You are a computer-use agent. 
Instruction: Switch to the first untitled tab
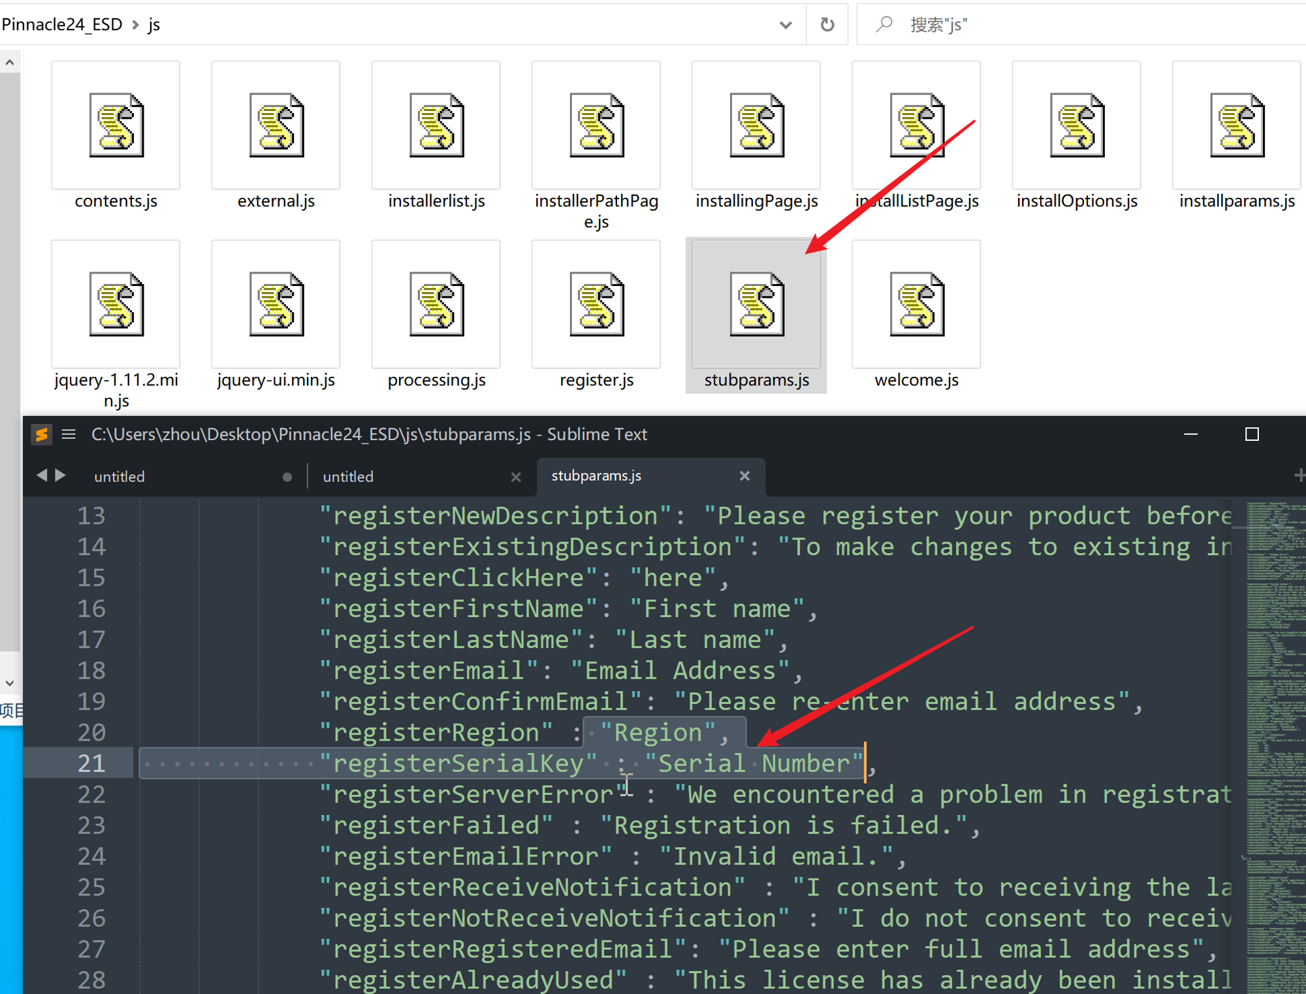tap(119, 477)
